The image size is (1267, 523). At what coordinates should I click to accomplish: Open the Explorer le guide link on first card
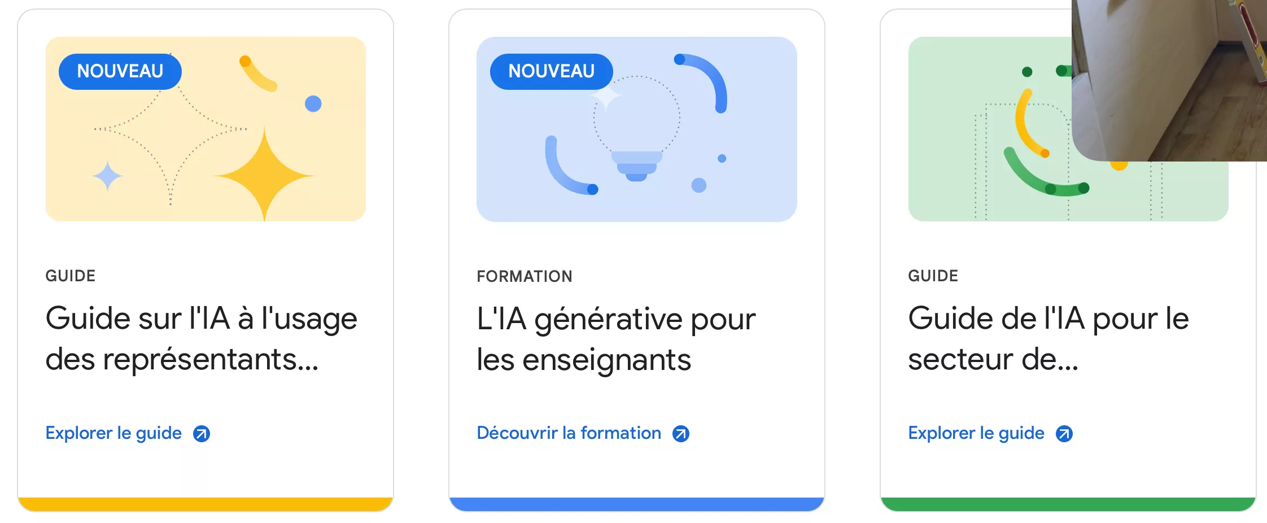pos(113,433)
